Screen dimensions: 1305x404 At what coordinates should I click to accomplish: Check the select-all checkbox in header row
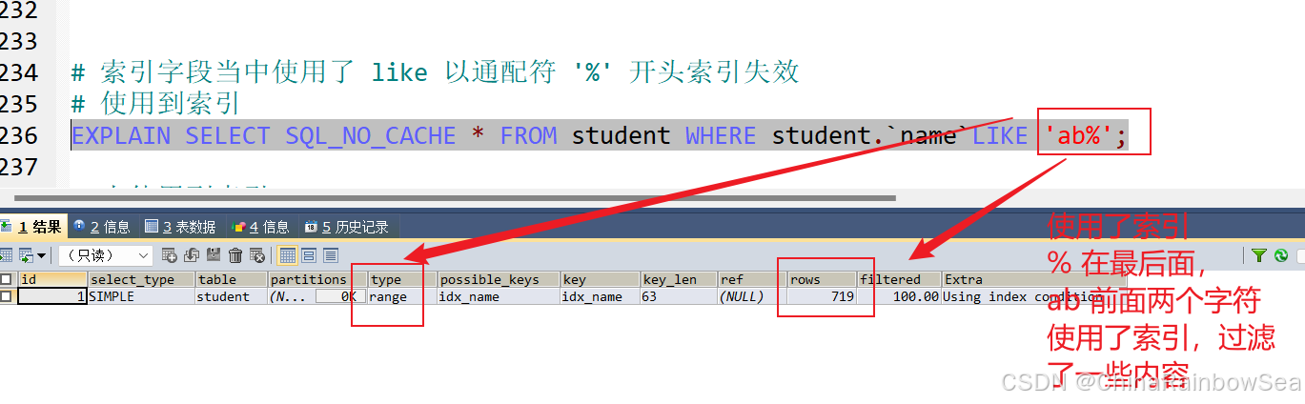click(7, 279)
